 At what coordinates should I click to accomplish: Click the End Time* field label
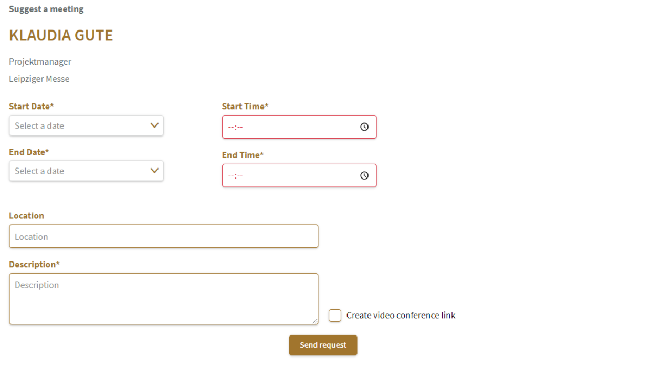coord(243,155)
